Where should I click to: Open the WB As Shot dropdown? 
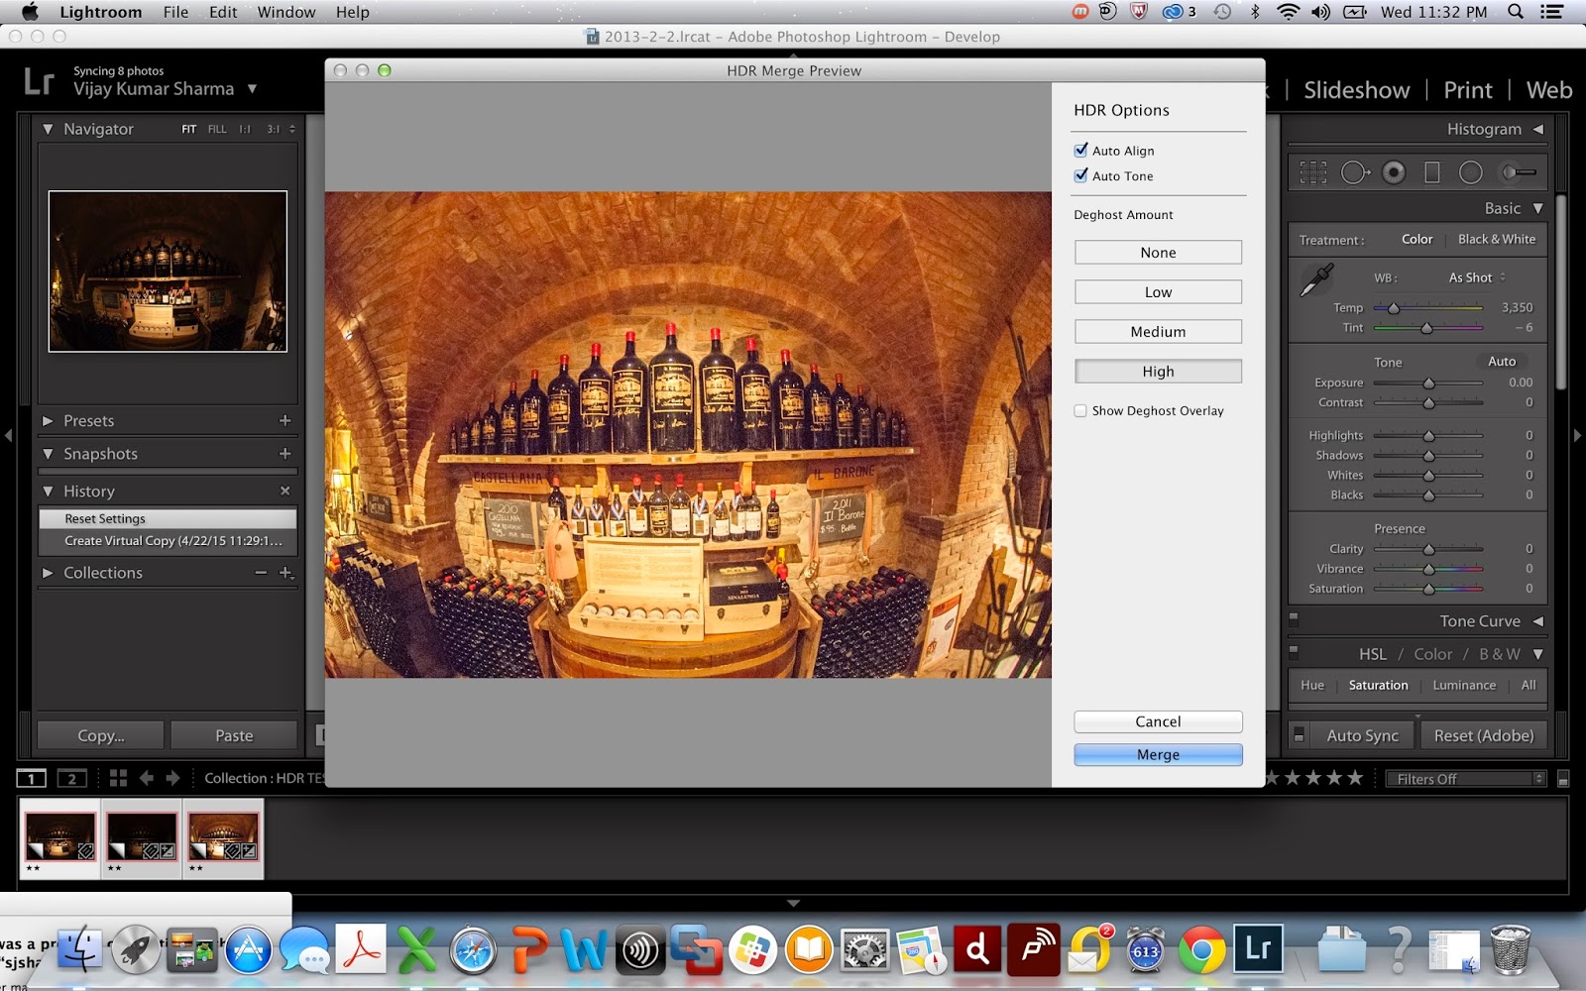[x=1477, y=277]
